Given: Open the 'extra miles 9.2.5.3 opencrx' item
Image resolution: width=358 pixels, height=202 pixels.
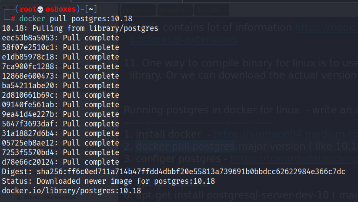Looking at the screenshot, I should 56,156.
